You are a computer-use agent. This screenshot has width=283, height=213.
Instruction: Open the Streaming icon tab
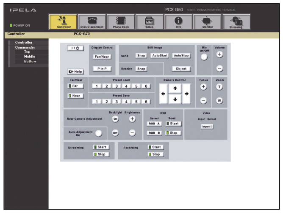pyautogui.click(x=236, y=22)
